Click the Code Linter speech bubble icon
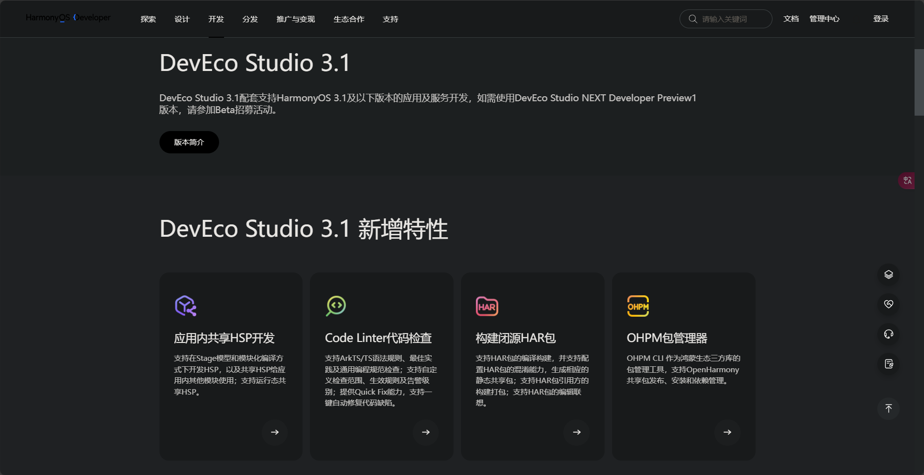The width and height of the screenshot is (924, 475). [x=336, y=306]
